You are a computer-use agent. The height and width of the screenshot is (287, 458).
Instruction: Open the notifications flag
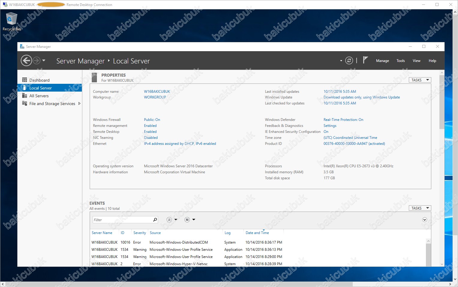coord(365,60)
